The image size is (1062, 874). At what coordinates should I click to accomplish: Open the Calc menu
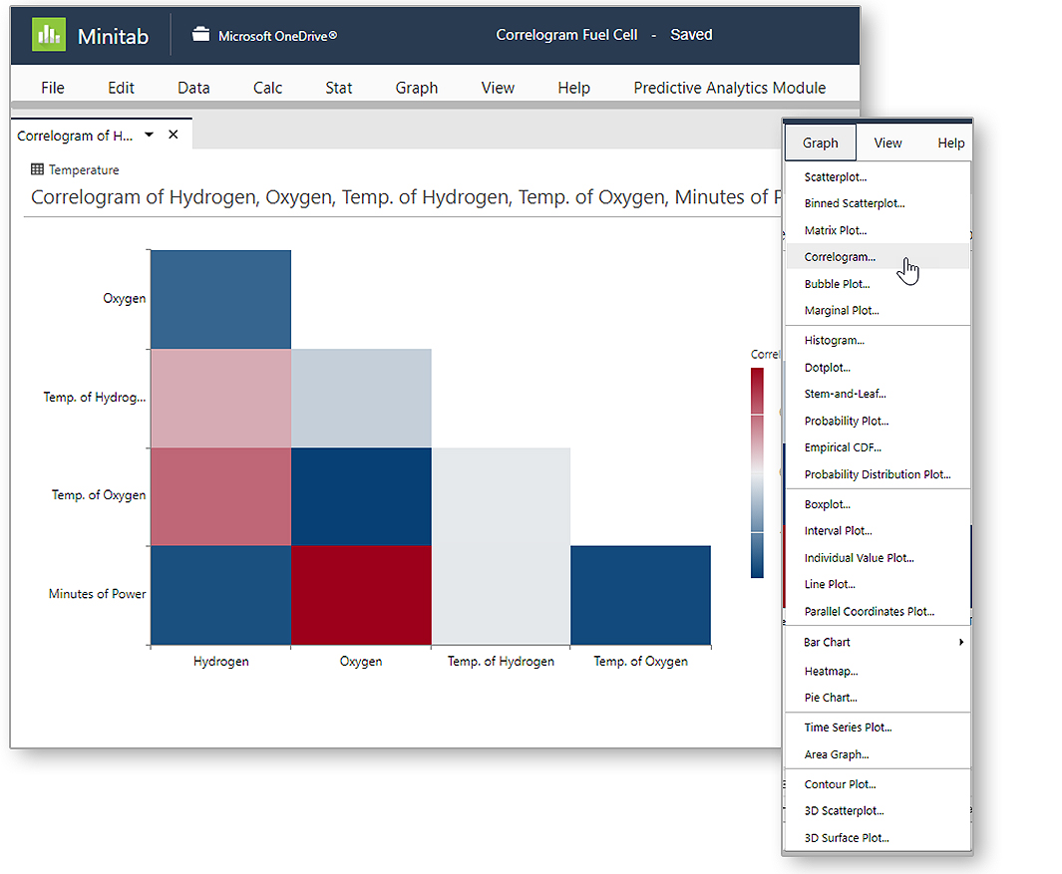click(x=267, y=88)
